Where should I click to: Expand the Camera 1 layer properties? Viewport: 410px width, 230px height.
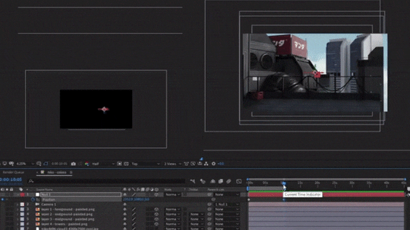(18, 204)
